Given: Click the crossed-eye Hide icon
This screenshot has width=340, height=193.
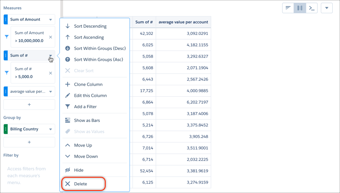Looking at the screenshot, I should click(68, 170).
